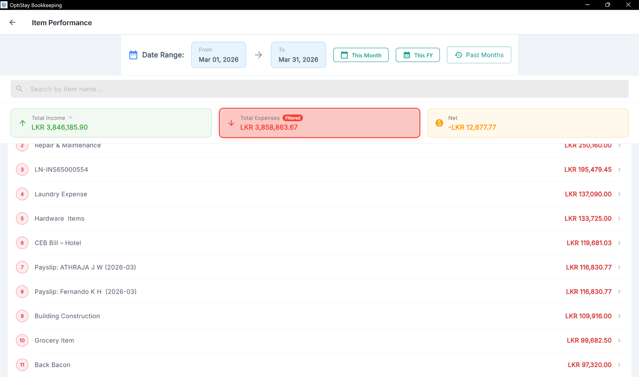The image size is (639, 377).
Task: Click the search magnifier icon
Action: click(x=20, y=89)
